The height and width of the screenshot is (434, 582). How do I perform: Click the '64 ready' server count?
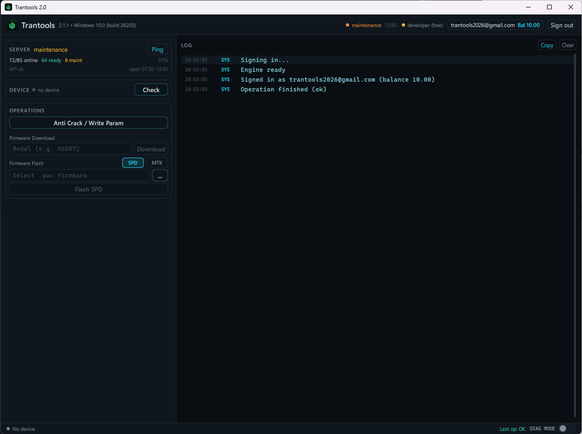[x=51, y=60]
